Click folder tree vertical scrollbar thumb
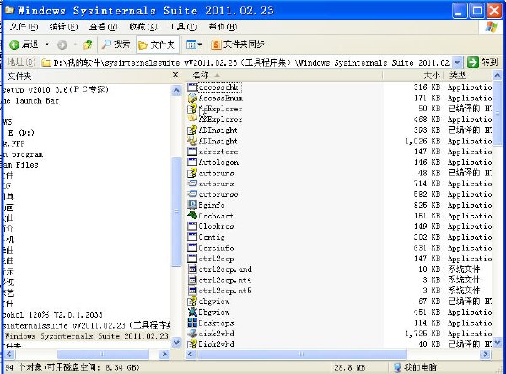The width and height of the screenshot is (506, 374). coord(176,211)
